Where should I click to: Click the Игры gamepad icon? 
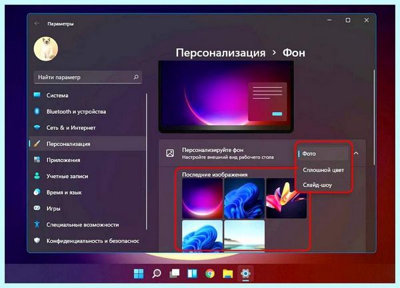click(x=37, y=208)
